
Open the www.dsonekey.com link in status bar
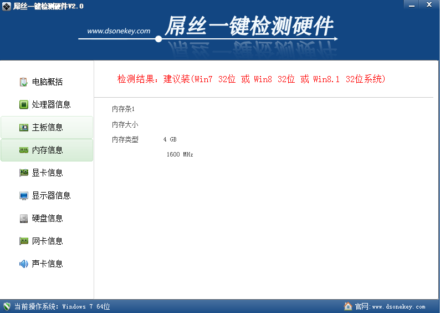click(398, 307)
